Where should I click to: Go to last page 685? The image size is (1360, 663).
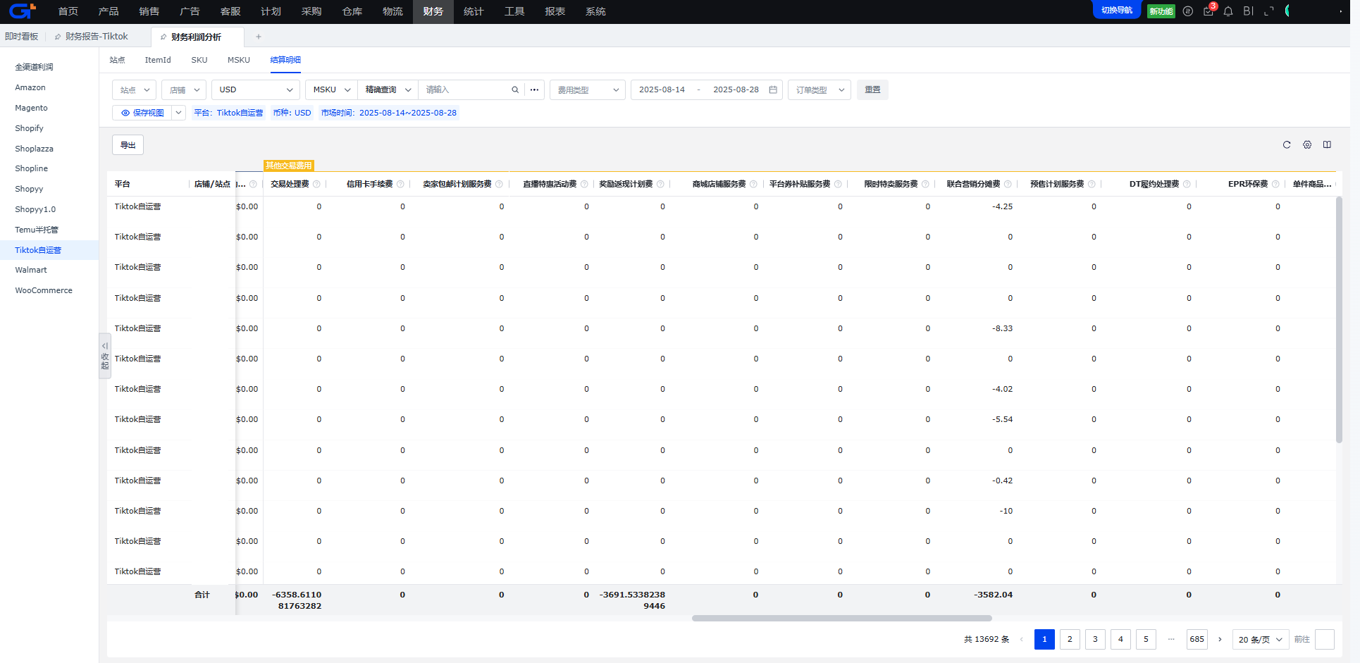pos(1197,639)
